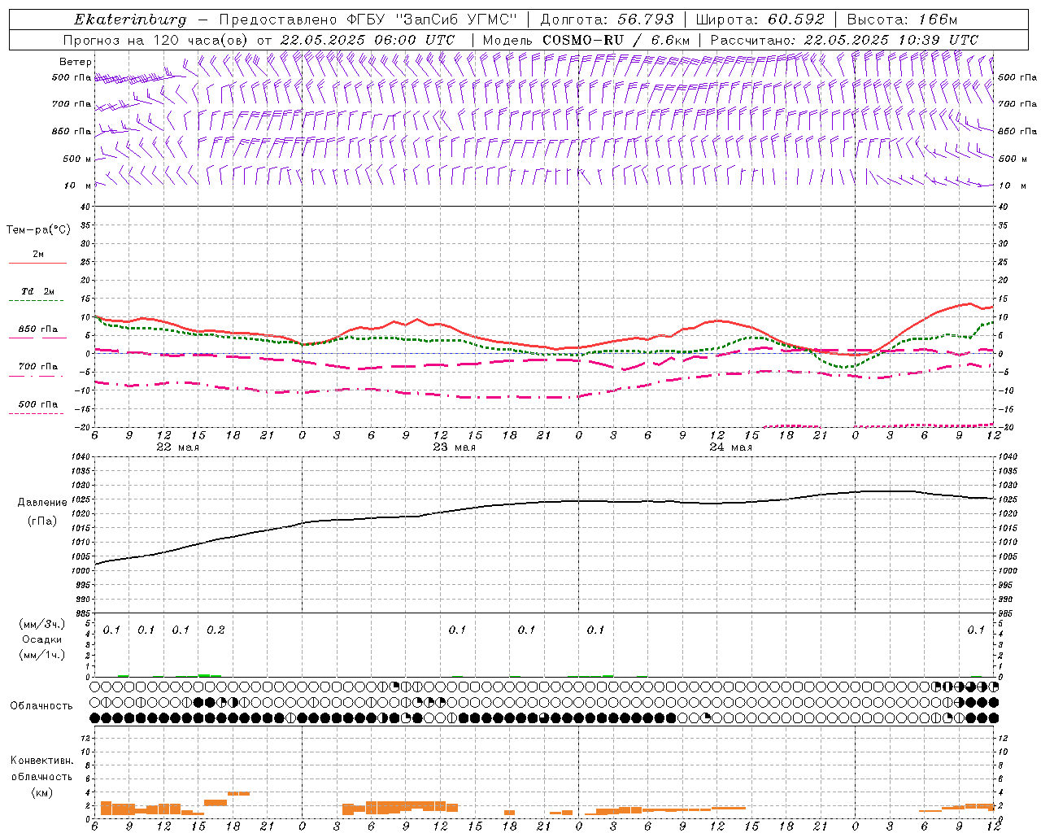Viewport: 1041px width, 833px height.
Task: Click the Облачность row label
Action: [41, 705]
